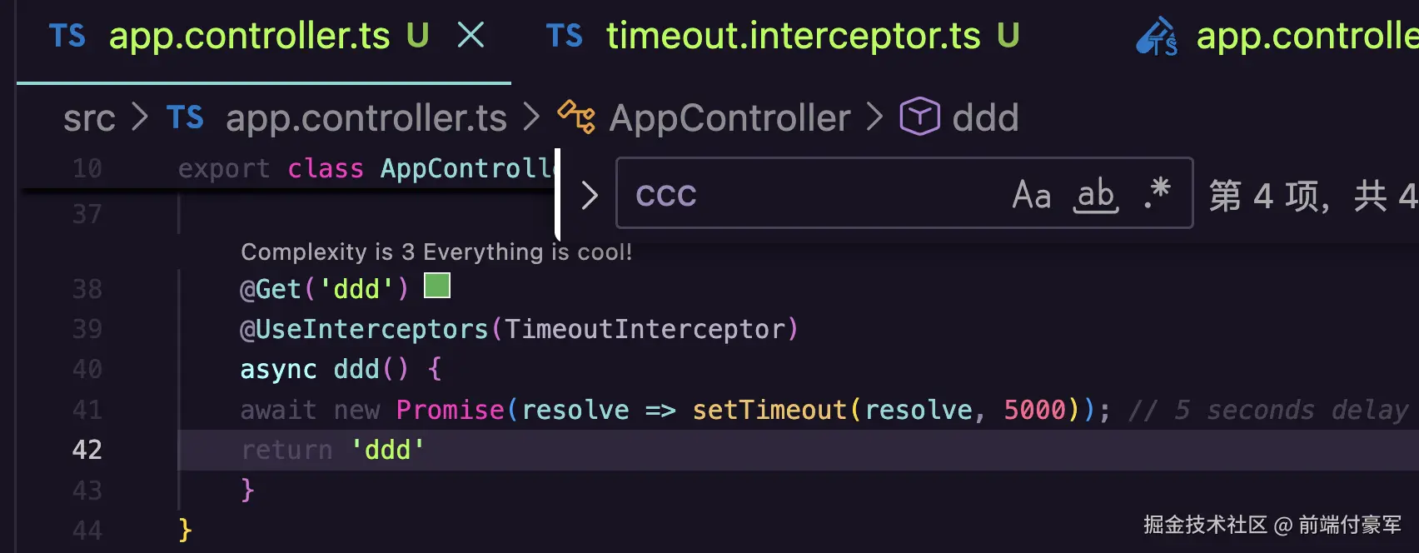The image size is (1419, 553).
Task: Toggle Match Whole Word option
Action: pyautogui.click(x=1096, y=195)
